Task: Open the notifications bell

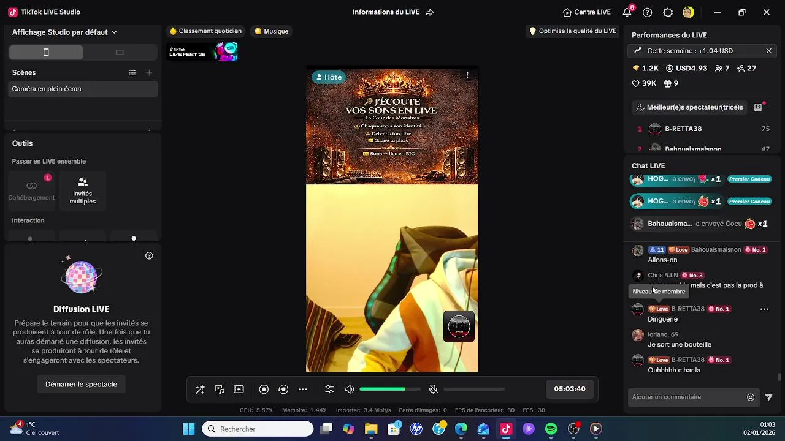Action: (627, 12)
